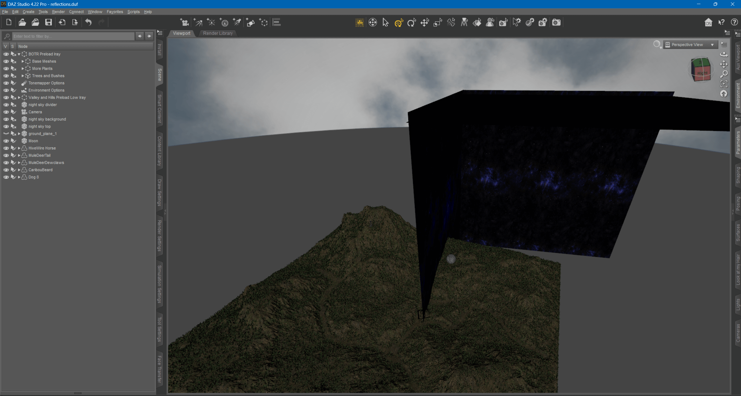Screen dimensions: 741x396
Task: Open the Render Settings side tab
Action: [x=159, y=236]
